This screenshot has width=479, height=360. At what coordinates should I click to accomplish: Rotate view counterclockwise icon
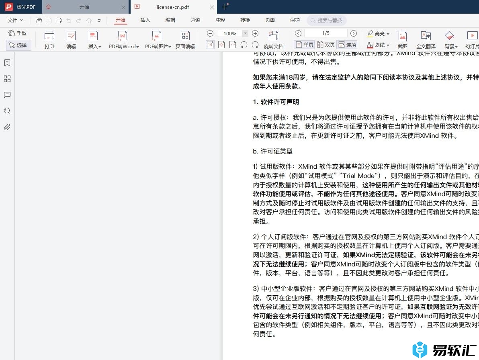(x=244, y=45)
